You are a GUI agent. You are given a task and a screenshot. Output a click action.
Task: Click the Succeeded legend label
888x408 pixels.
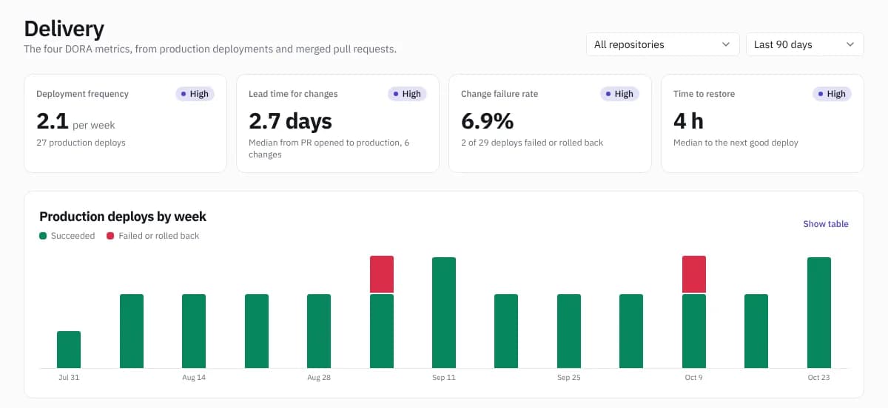[x=73, y=236]
